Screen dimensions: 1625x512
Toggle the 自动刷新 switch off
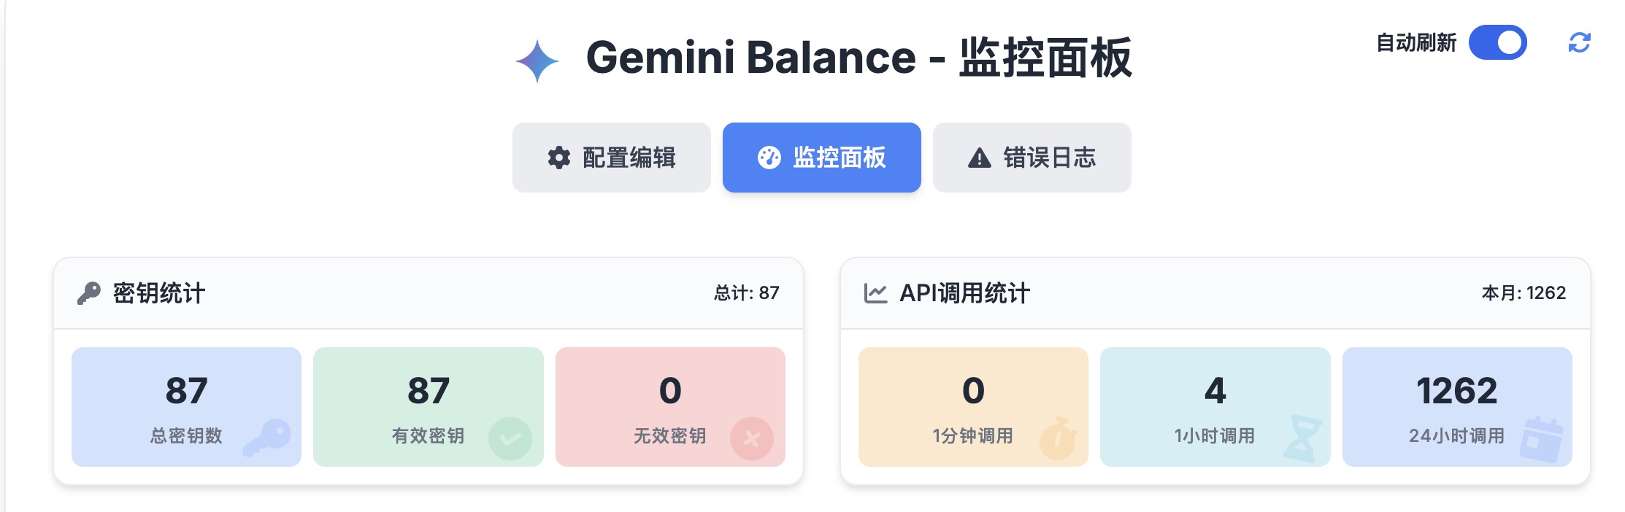1498,43
